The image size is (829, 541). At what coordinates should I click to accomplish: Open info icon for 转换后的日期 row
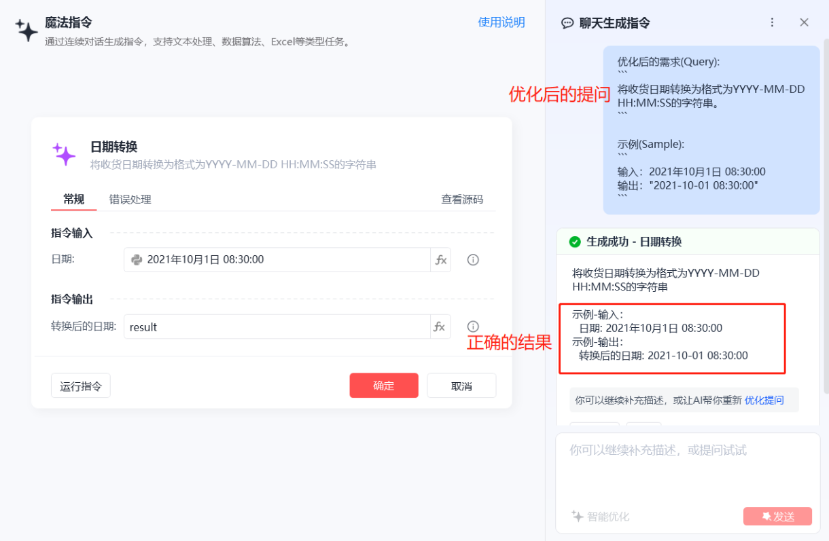point(473,327)
